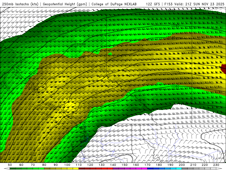Click the '140' color bar scale label
The image size is (226, 170).
click(113, 165)
